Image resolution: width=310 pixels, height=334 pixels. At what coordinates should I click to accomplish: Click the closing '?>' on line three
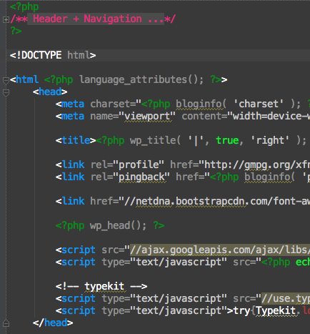[x=16, y=31]
